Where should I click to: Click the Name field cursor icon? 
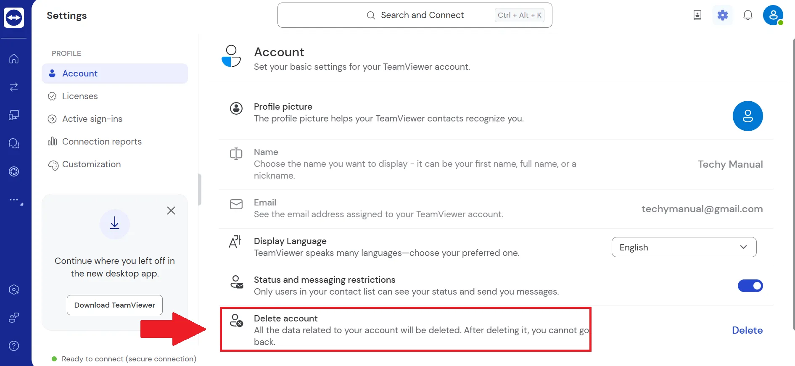coord(236,154)
